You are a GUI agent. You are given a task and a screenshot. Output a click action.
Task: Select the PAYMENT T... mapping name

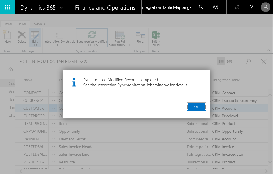pyautogui.click(x=35, y=139)
